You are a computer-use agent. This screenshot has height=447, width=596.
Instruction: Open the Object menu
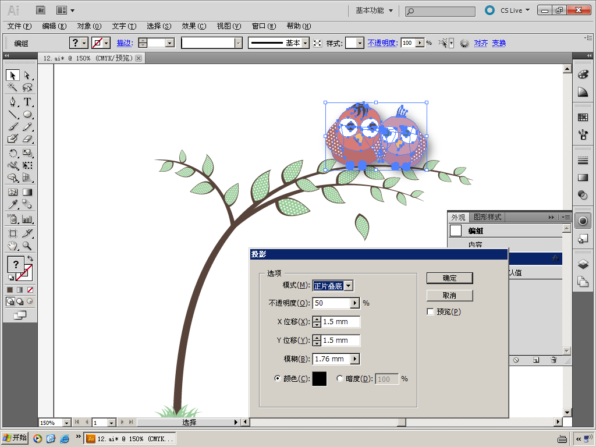click(89, 26)
